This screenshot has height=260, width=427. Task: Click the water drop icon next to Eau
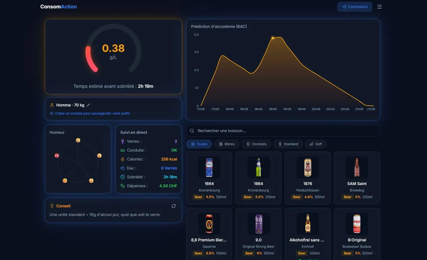point(122,168)
